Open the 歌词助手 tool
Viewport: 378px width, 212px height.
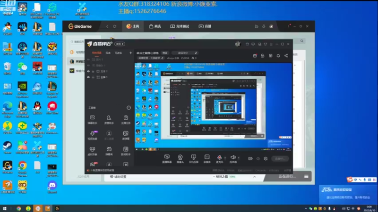(x=126, y=151)
